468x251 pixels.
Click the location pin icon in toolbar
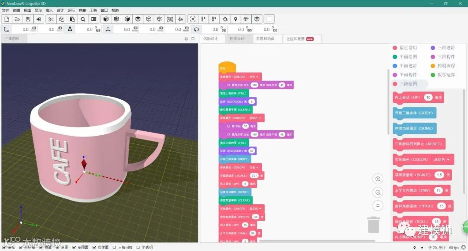coord(236,19)
